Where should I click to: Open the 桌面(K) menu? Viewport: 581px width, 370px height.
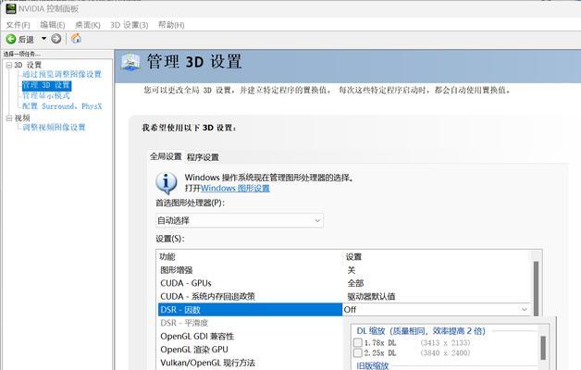tap(88, 25)
